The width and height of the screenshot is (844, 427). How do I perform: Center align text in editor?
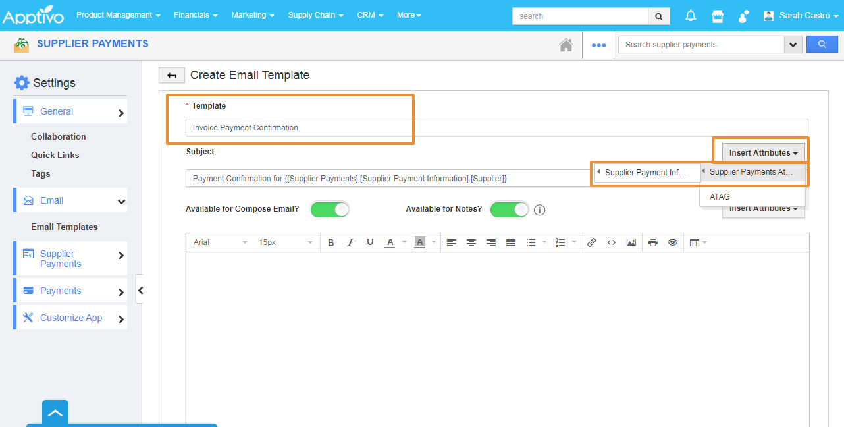click(x=471, y=242)
